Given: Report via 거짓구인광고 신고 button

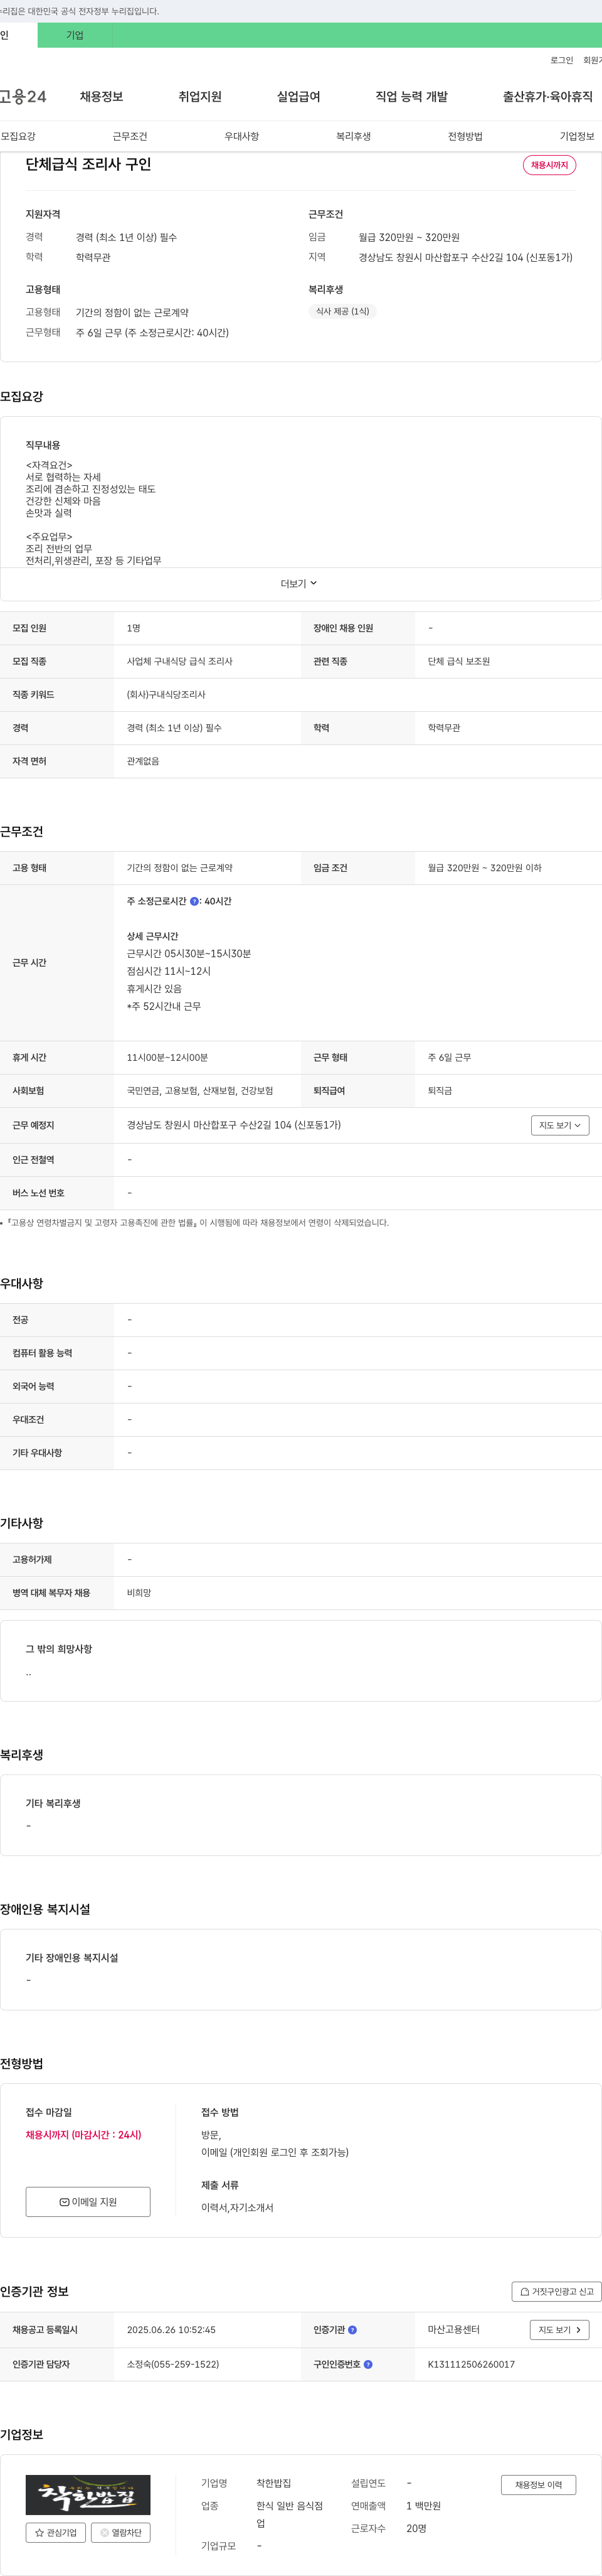Looking at the screenshot, I should (x=556, y=2291).
